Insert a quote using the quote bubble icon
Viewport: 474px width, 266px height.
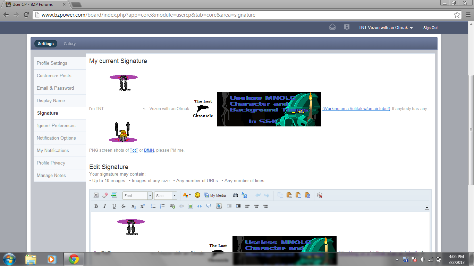pos(209,206)
